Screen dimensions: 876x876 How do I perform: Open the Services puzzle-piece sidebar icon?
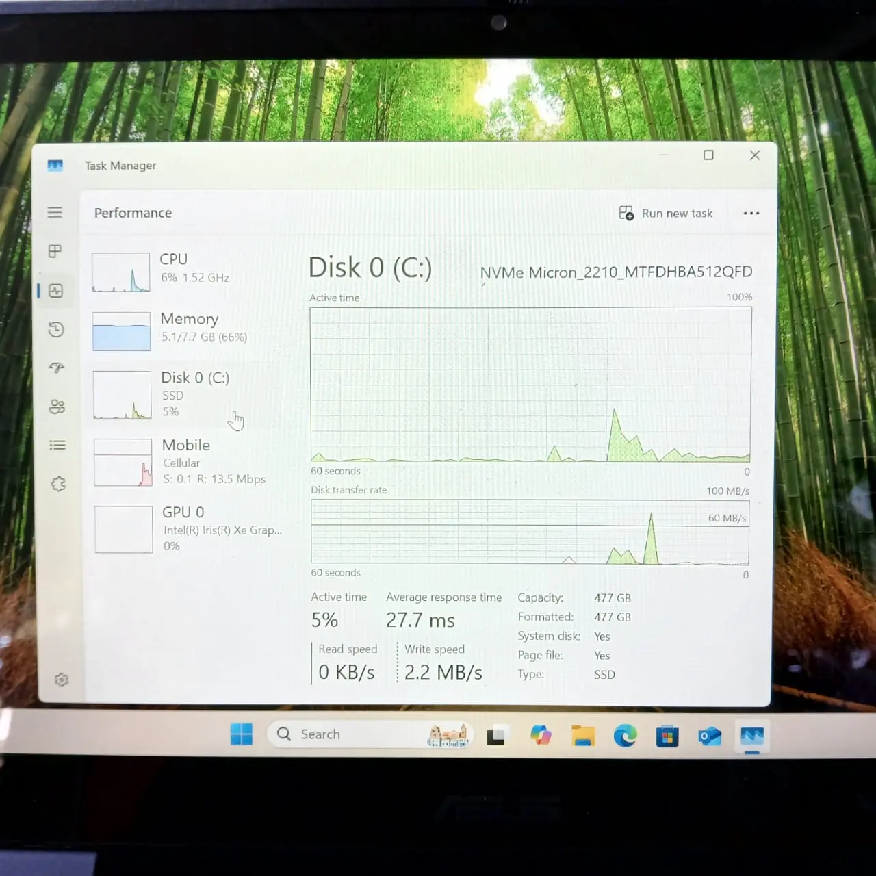point(58,485)
